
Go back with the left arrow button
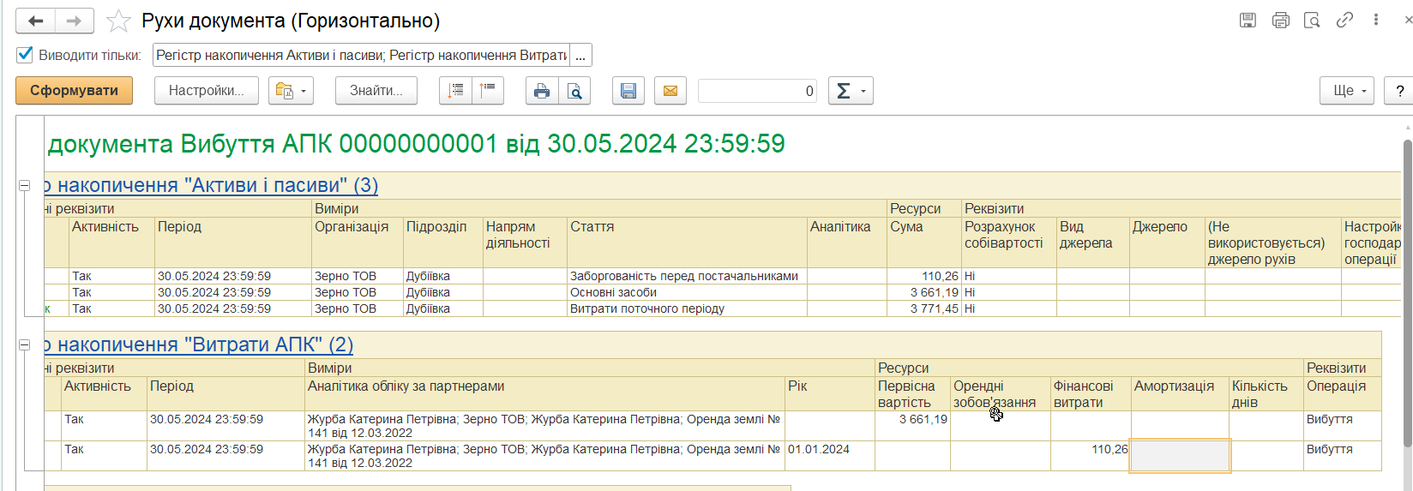(35, 21)
